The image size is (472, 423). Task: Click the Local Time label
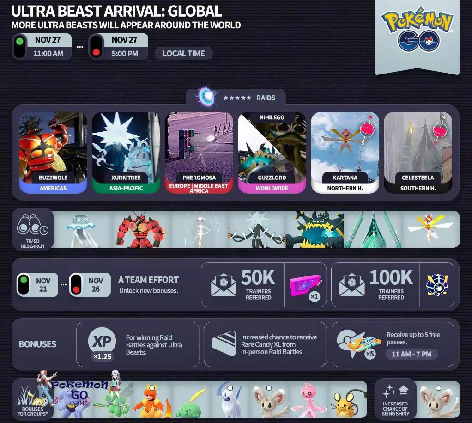183,54
